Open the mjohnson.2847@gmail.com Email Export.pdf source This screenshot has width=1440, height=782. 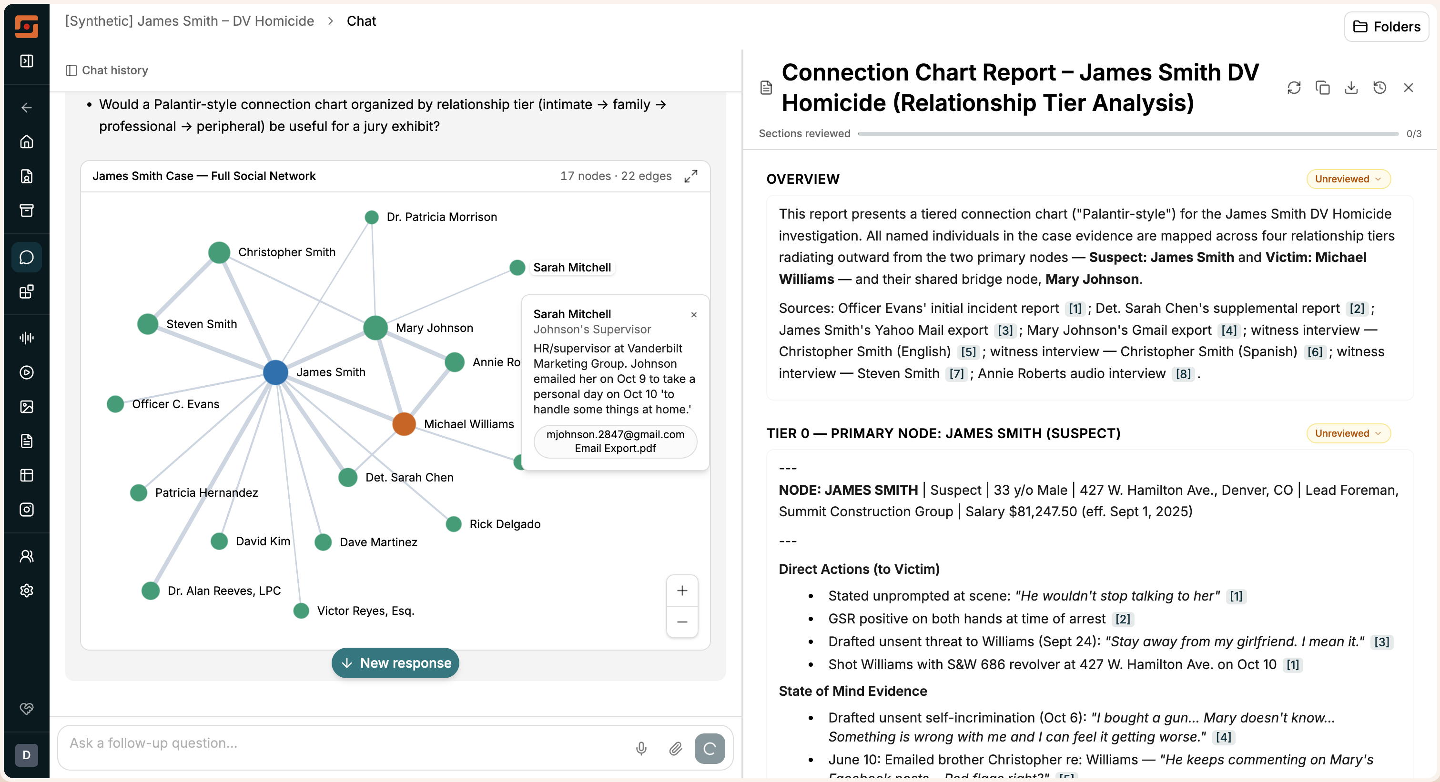[x=615, y=441]
